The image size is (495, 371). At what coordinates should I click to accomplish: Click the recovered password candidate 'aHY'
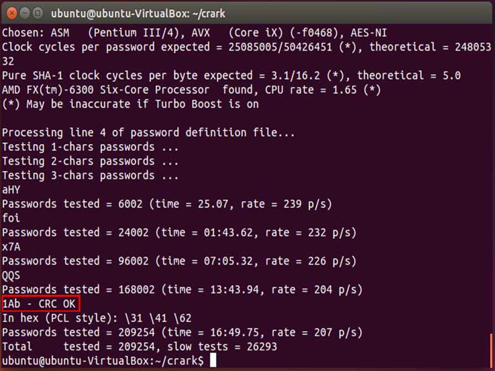point(11,189)
